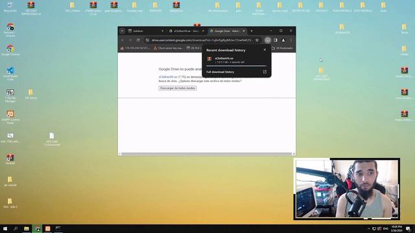Screen dimensions: 415x233
Task: Click the xClothesV6.rar link on the page
Action: [x=168, y=77]
